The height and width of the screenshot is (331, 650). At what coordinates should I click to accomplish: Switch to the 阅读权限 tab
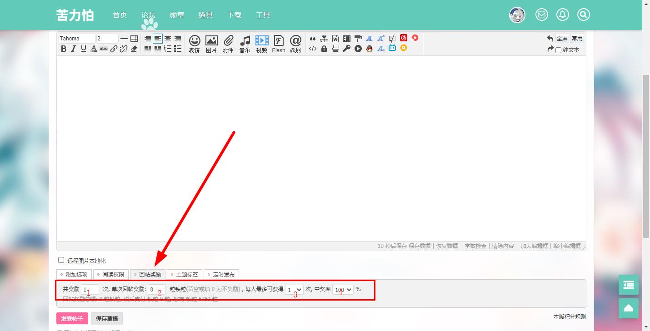tap(111, 274)
